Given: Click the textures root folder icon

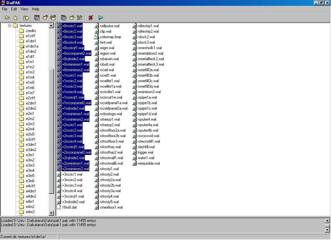Looking at the screenshot, I should point(16,26).
